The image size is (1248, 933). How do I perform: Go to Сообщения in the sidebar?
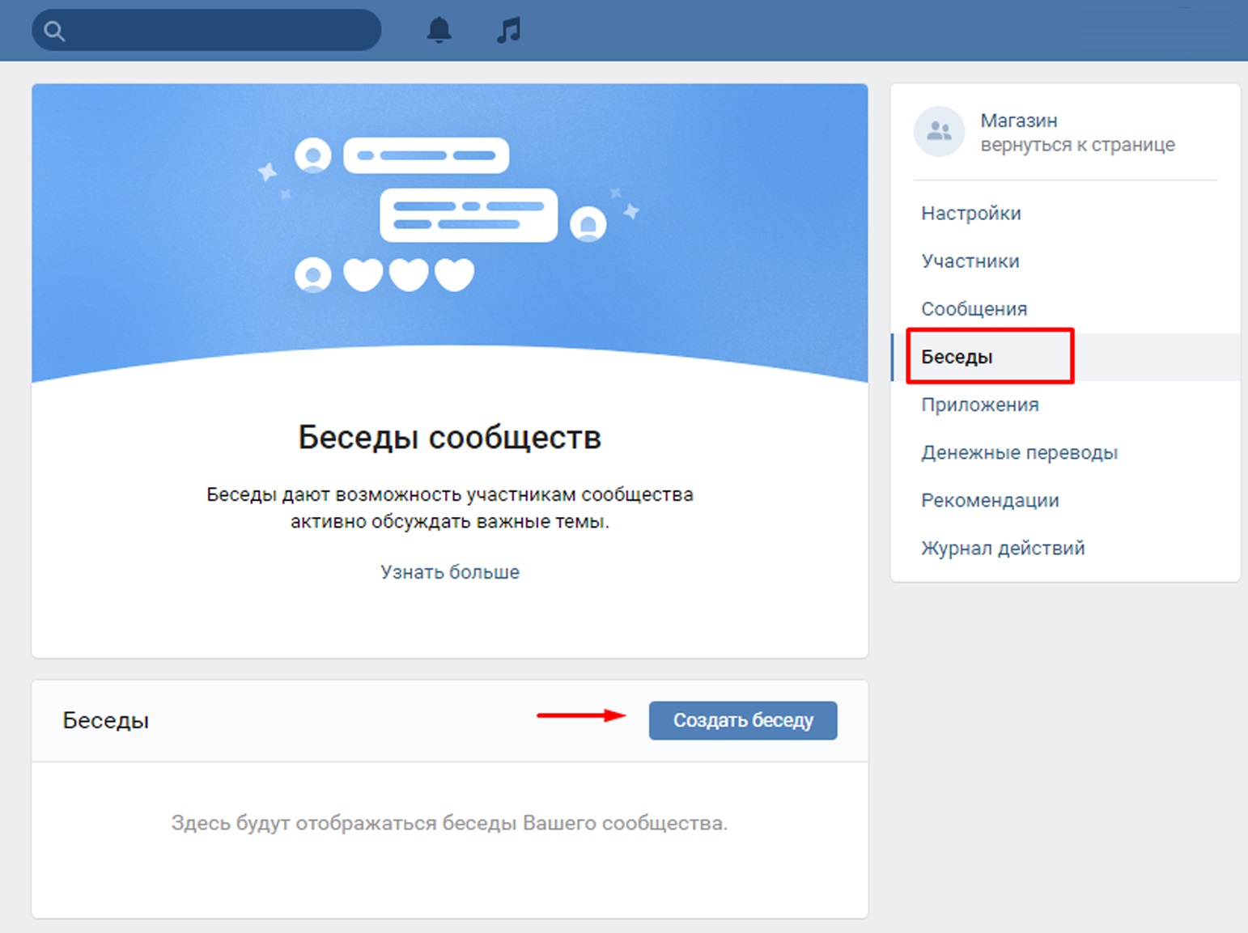point(974,309)
